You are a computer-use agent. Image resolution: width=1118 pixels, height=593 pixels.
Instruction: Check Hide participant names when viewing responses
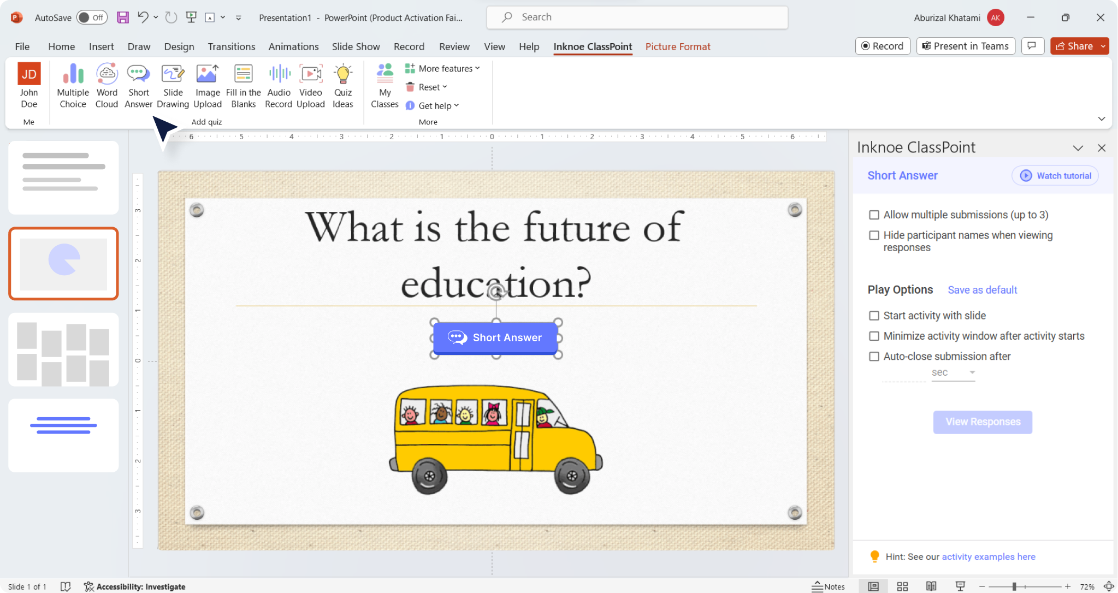pos(874,235)
